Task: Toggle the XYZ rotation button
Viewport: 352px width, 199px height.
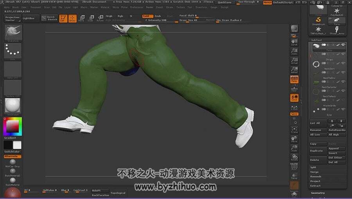Action: point(294,114)
